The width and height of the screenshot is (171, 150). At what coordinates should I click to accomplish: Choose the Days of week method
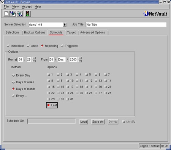[x=23, y=82]
